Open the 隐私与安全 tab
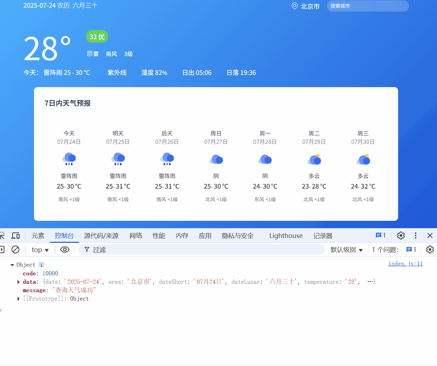 coord(238,236)
